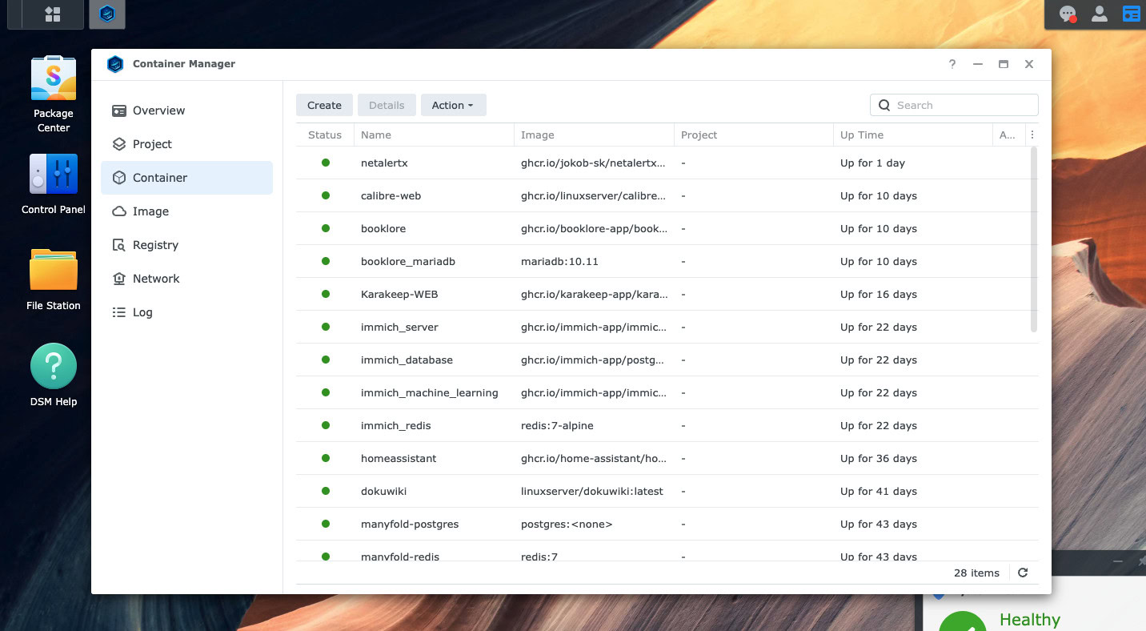Switch to the Overview section
Image resolution: width=1146 pixels, height=631 pixels.
(158, 111)
